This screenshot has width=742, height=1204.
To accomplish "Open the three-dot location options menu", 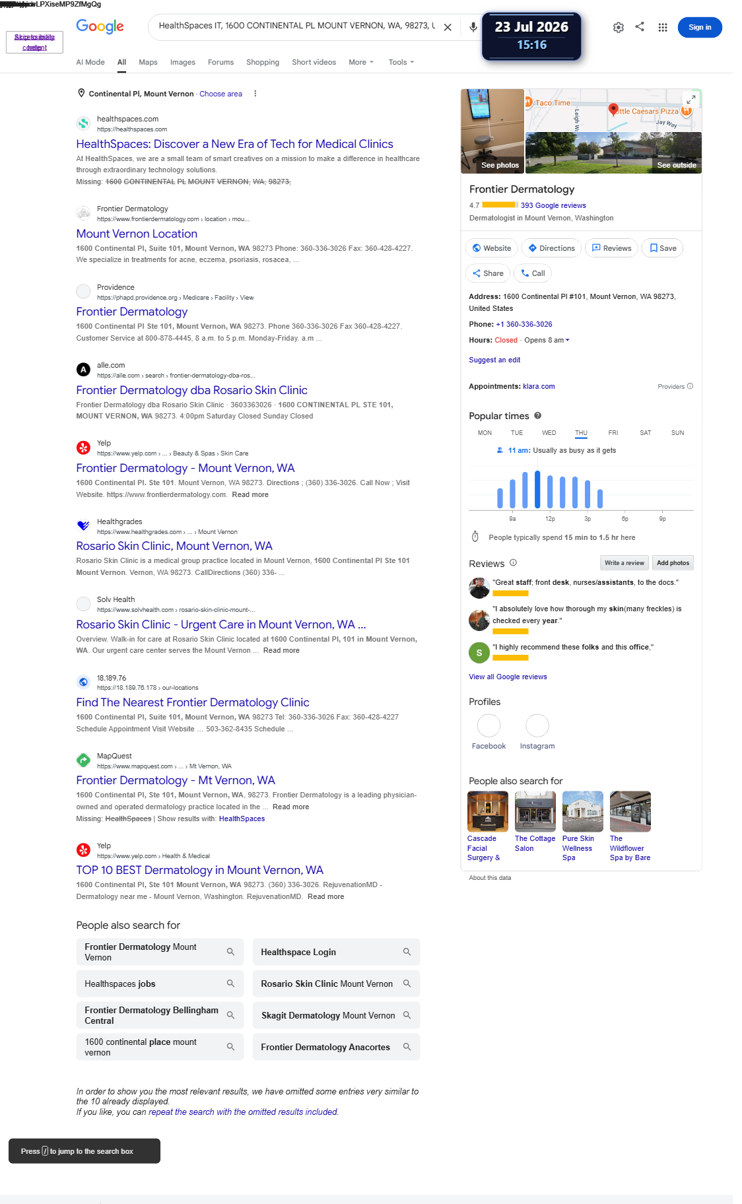I will (x=255, y=94).
